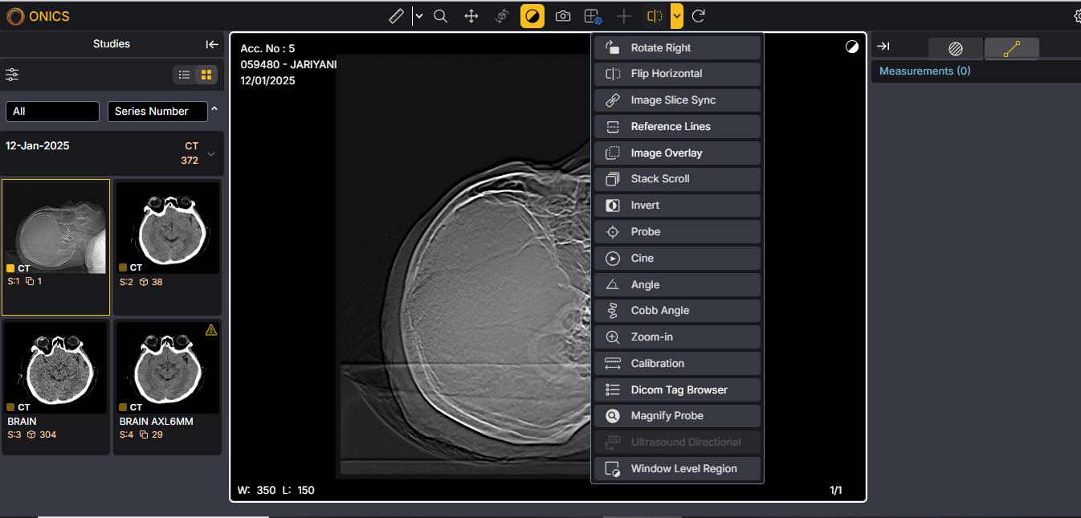This screenshot has width=1081, height=518.
Task: Open the viewport grid layout settings icon
Action: click(593, 16)
